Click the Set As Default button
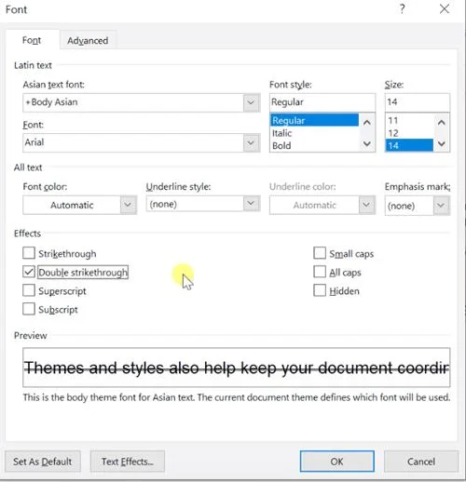Image resolution: width=466 pixels, height=482 pixels. [43, 462]
